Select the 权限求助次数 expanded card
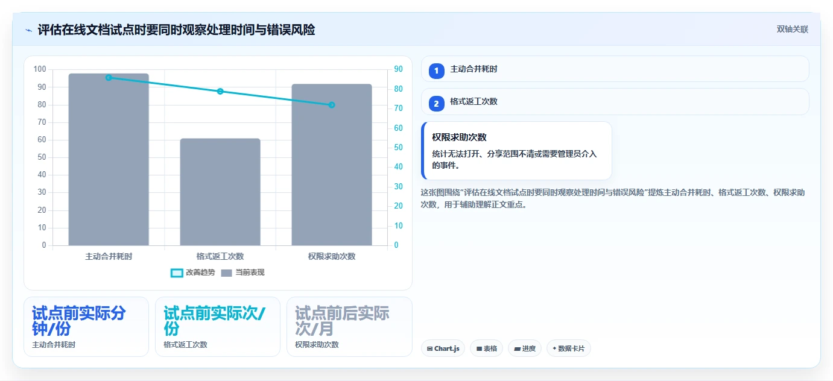 [x=516, y=151]
